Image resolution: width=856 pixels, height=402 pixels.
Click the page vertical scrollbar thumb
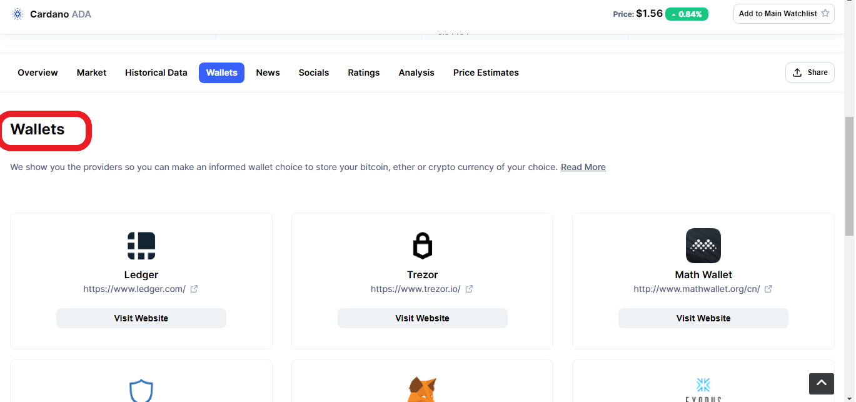849,176
